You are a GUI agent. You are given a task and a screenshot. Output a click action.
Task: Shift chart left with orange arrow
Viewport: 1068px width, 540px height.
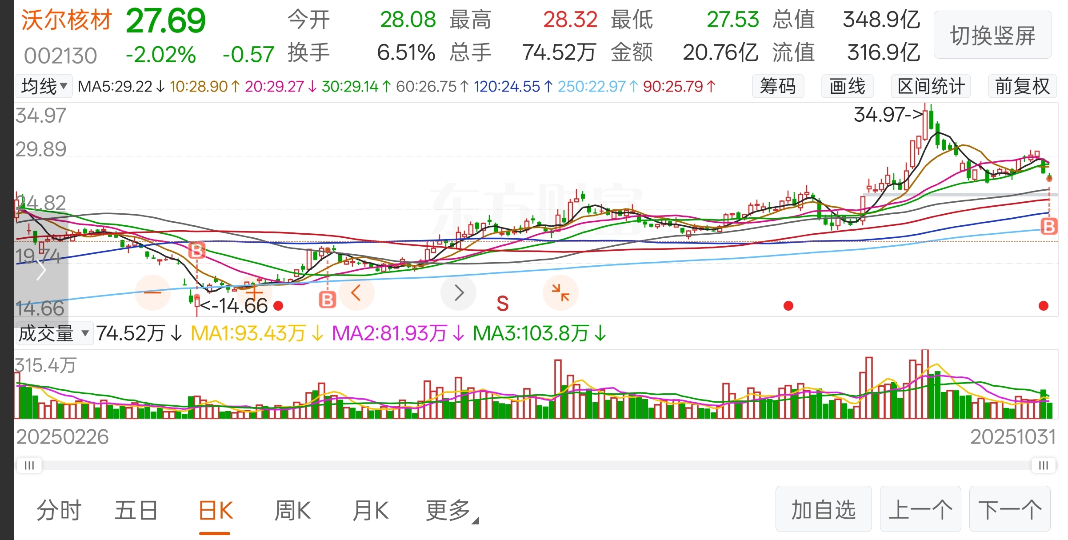tap(356, 292)
